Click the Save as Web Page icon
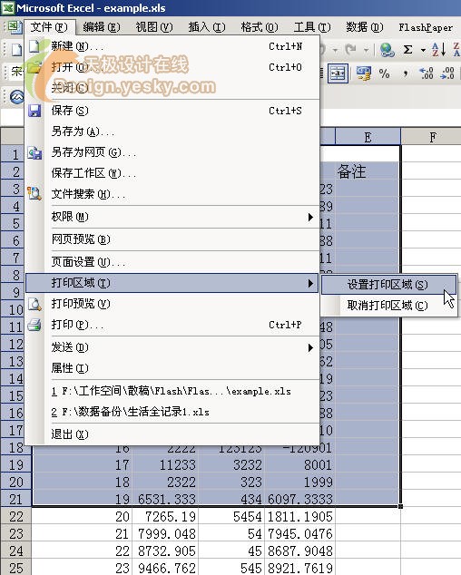 pos(34,152)
